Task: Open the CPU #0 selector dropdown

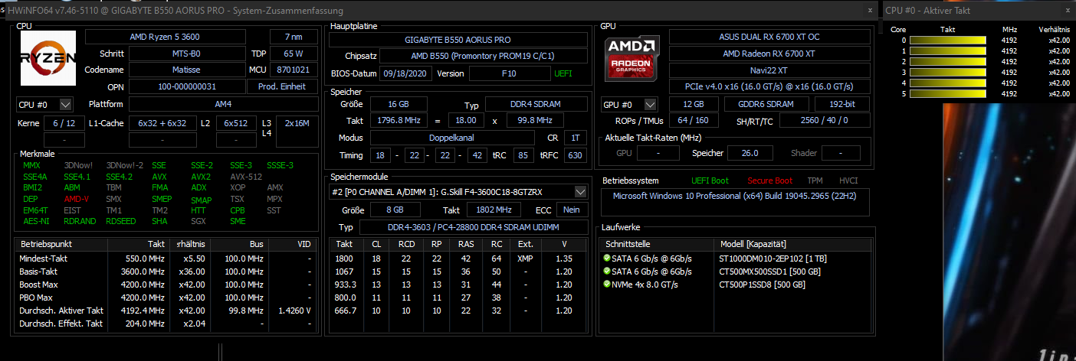Action: point(65,104)
